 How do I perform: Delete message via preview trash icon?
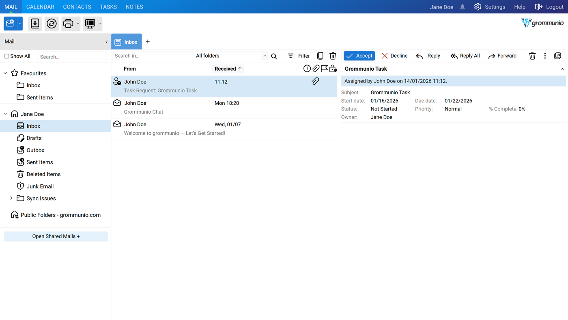[532, 56]
